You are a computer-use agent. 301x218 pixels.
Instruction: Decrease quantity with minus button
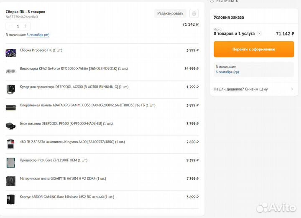11,26
